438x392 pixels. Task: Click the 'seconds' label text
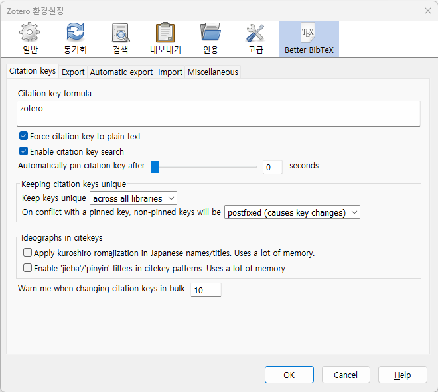(304, 166)
